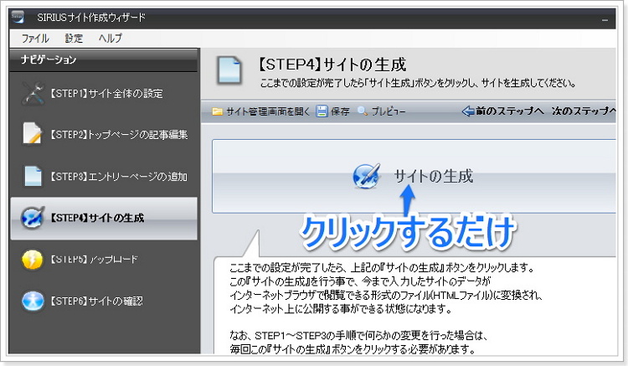The height and width of the screenshot is (366, 628).
Task: Click the STEP6 blue sphere icon
Action: [33, 302]
